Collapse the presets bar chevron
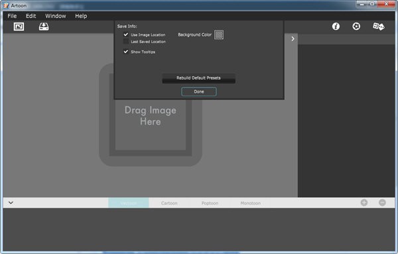Viewport: 398px width, 254px height. point(11,203)
